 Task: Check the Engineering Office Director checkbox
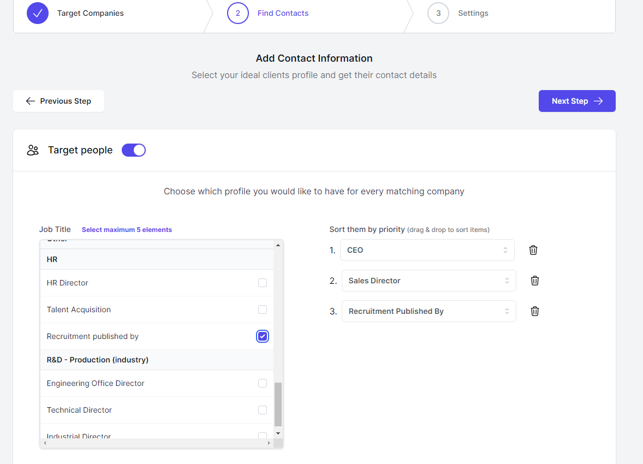point(263,383)
